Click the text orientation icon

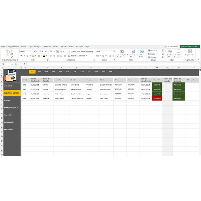(x=62, y=51)
